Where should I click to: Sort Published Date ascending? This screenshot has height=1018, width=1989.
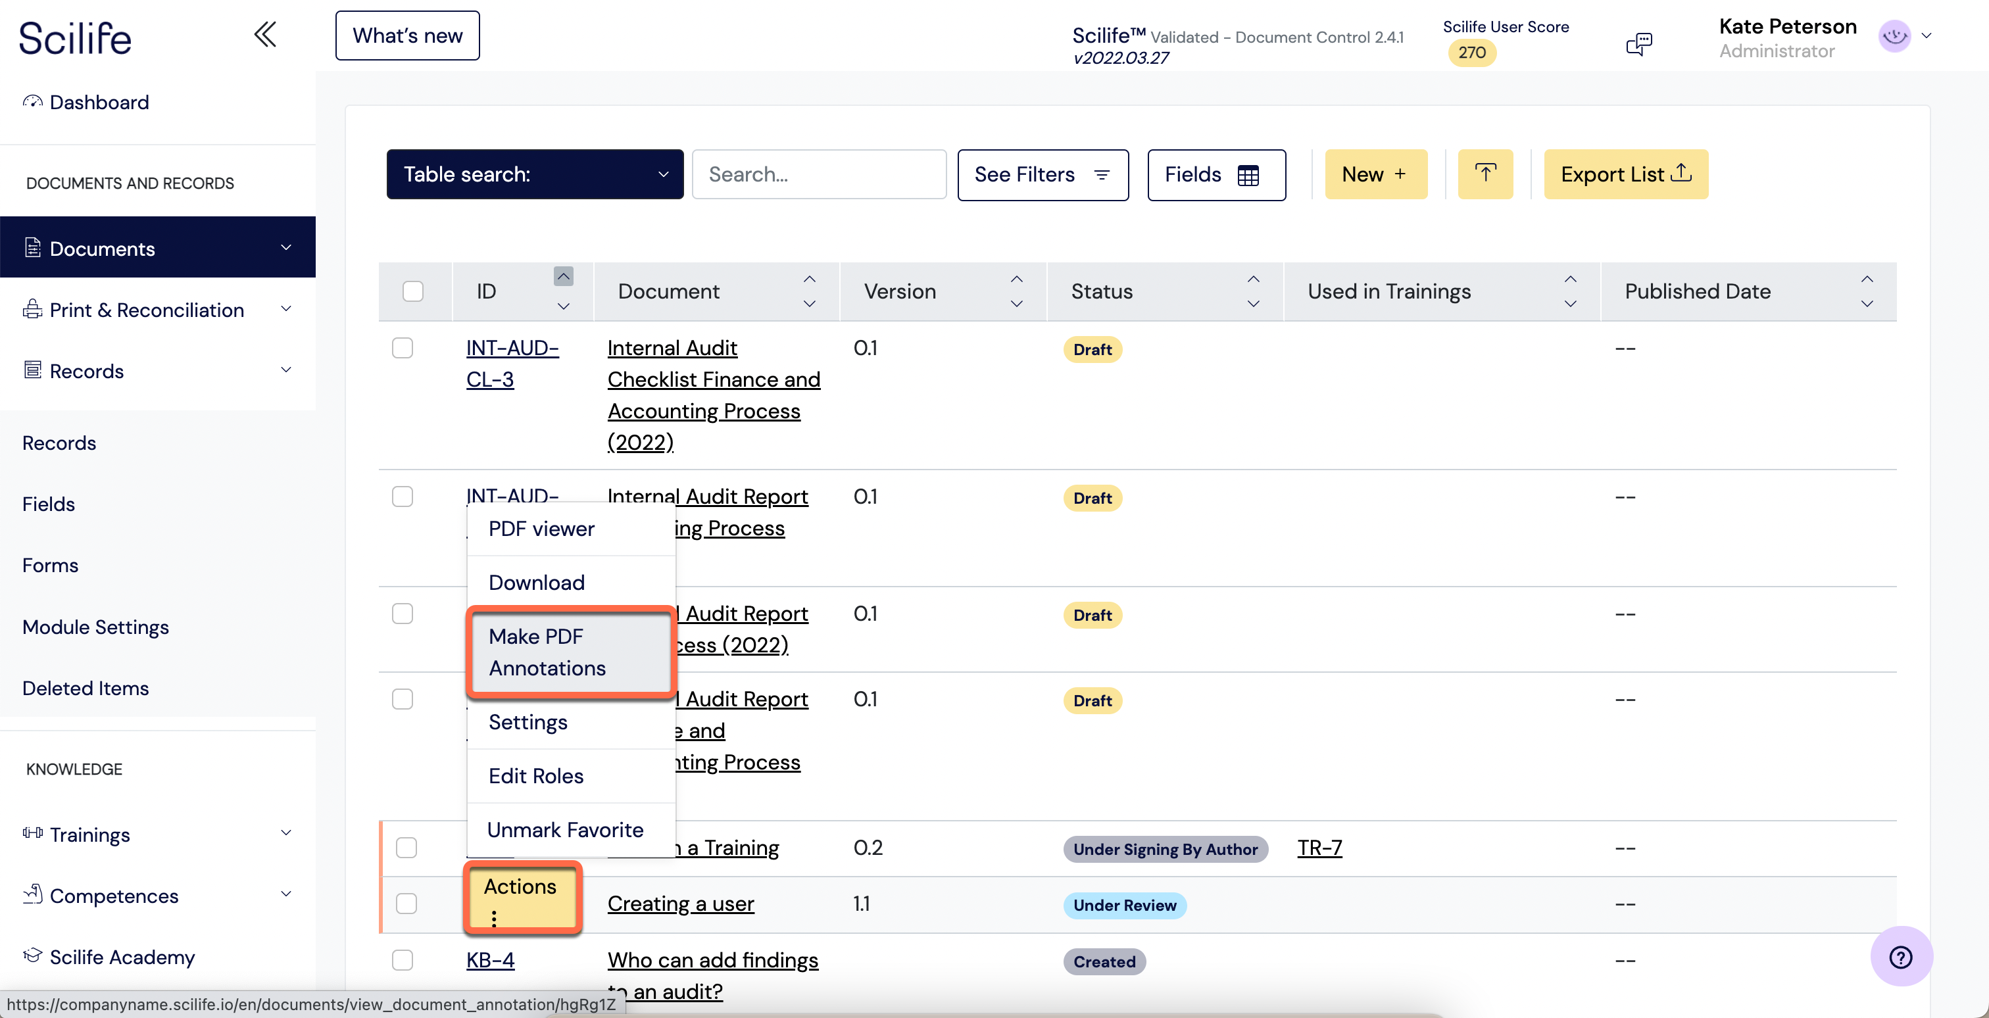tap(1867, 279)
